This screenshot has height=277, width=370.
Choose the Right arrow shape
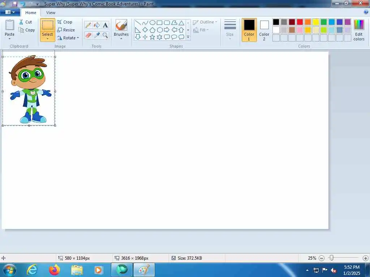[x=167, y=30]
